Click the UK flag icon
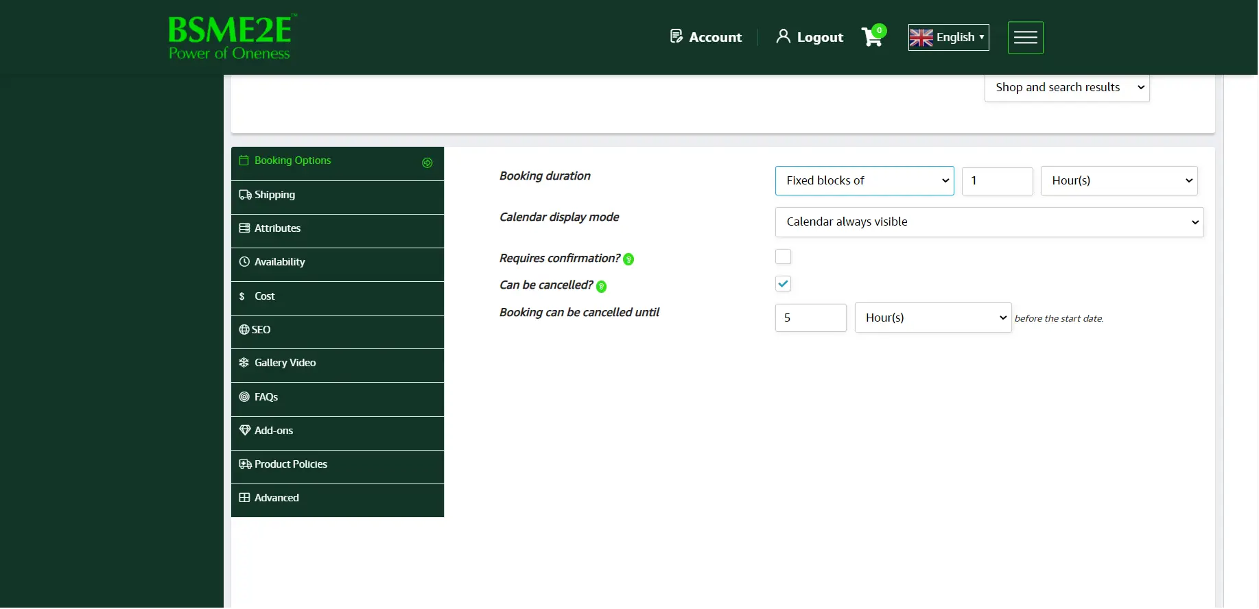Screen dimensions: 1259x609 921,38
